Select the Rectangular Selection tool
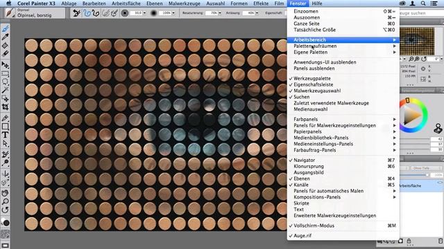Viewport: 444px width, 249px height. click(x=5, y=74)
